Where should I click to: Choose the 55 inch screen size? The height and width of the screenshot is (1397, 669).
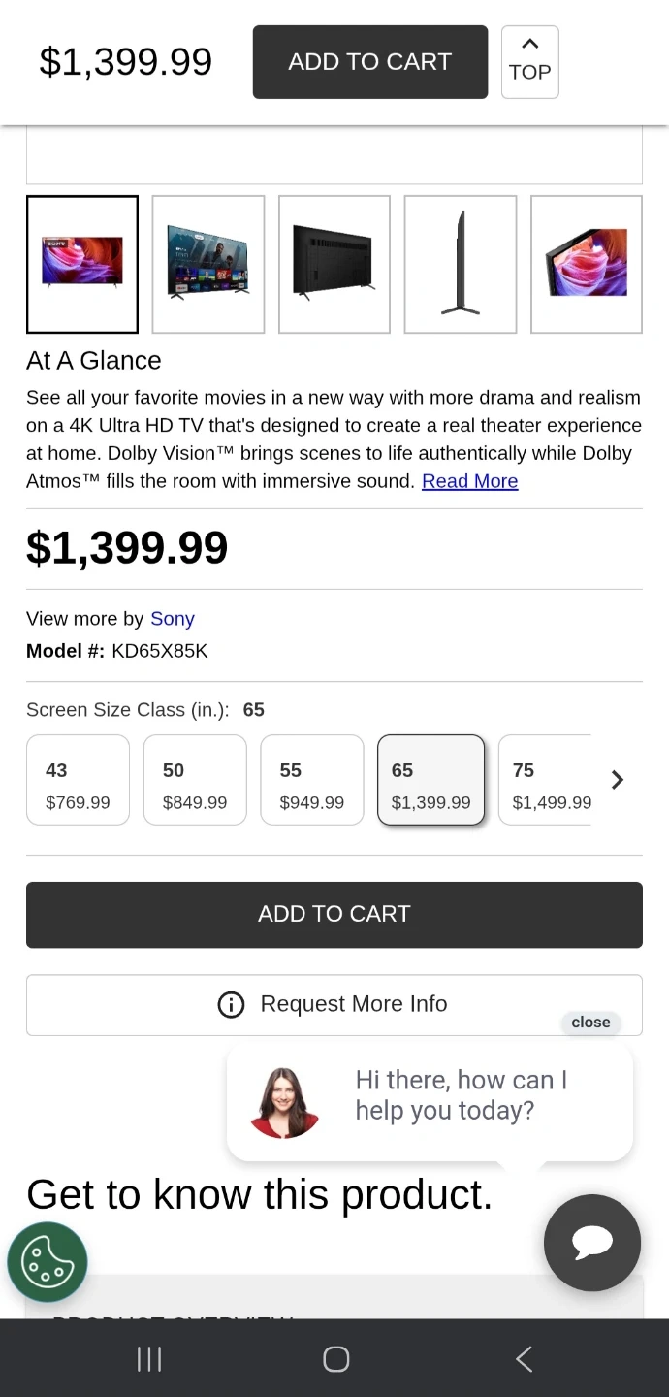pos(311,780)
